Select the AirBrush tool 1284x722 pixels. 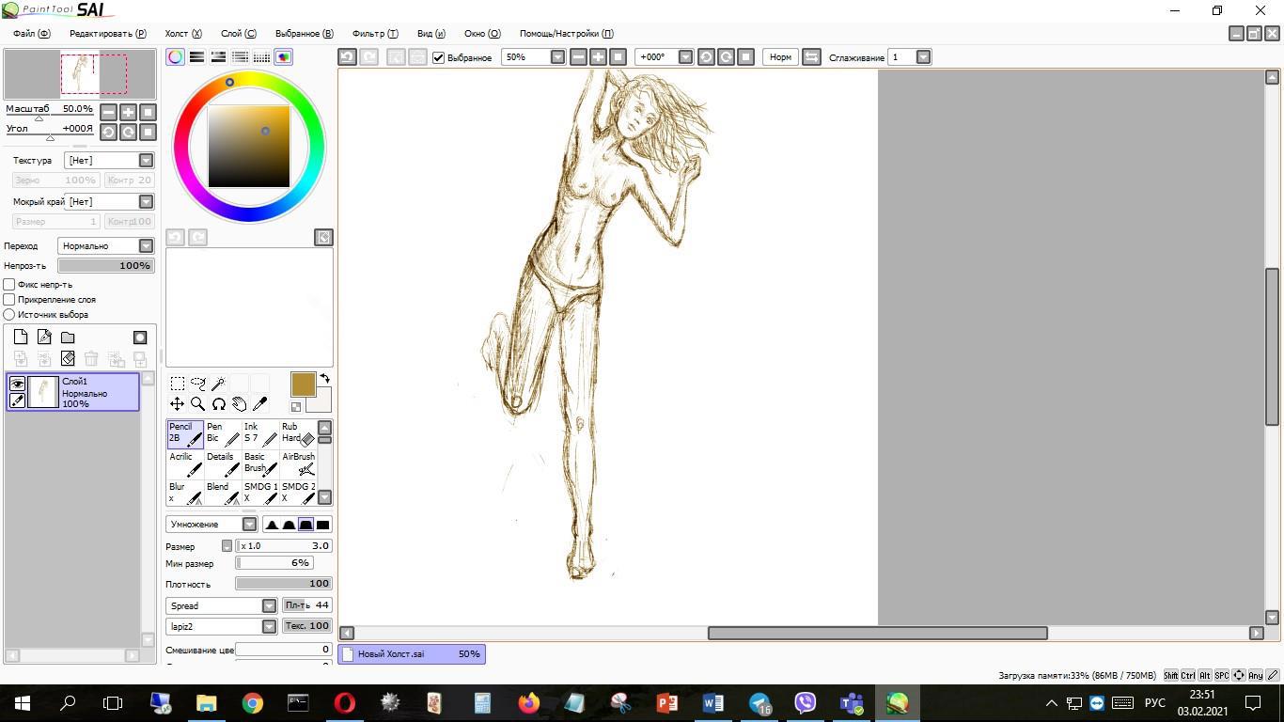pos(298,463)
